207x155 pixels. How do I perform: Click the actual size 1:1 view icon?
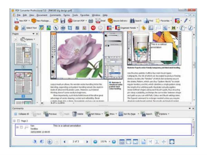[x=121, y=142]
